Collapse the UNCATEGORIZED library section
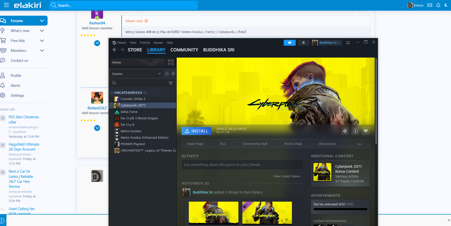 click(x=112, y=93)
